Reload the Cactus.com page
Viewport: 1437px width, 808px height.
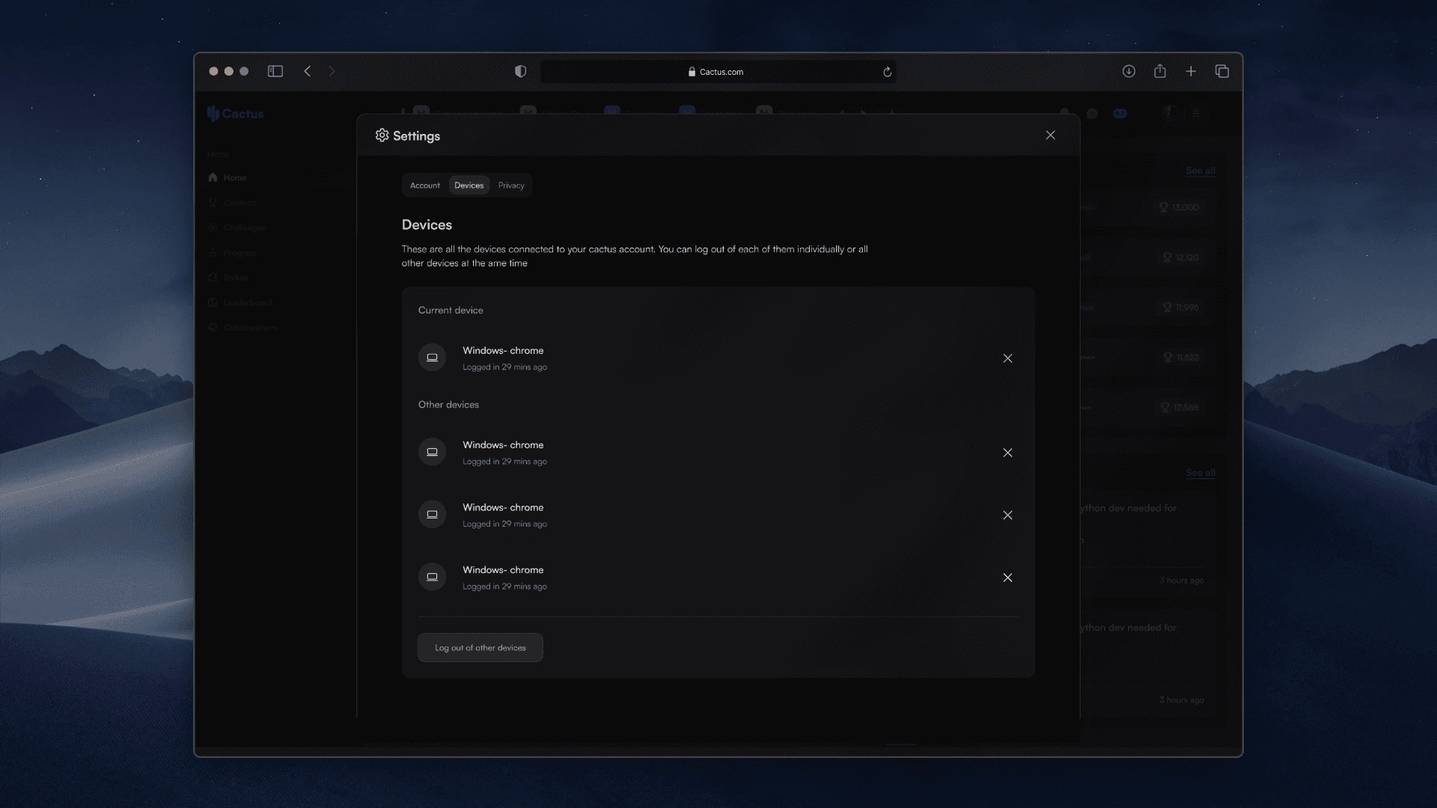point(887,73)
